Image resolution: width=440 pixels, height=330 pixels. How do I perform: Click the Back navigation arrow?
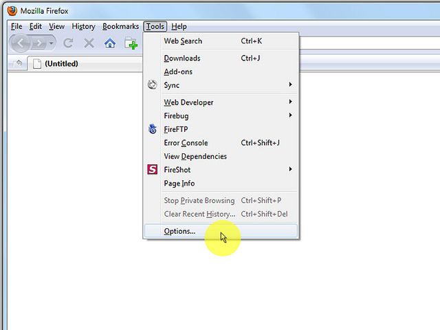pyautogui.click(x=23, y=43)
